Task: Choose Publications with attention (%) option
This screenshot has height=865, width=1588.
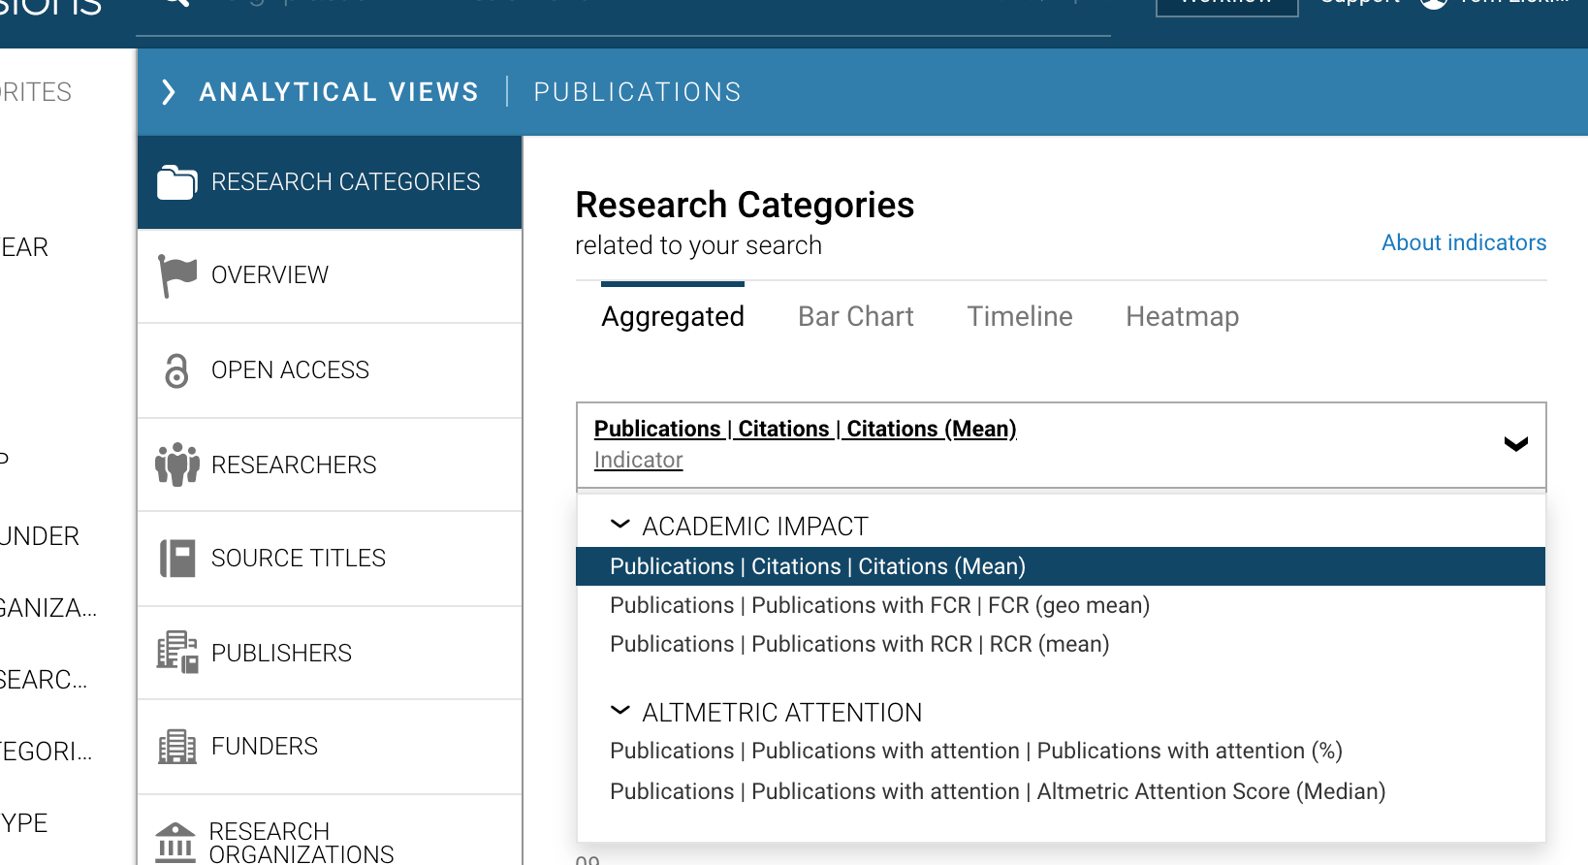Action: point(975,752)
